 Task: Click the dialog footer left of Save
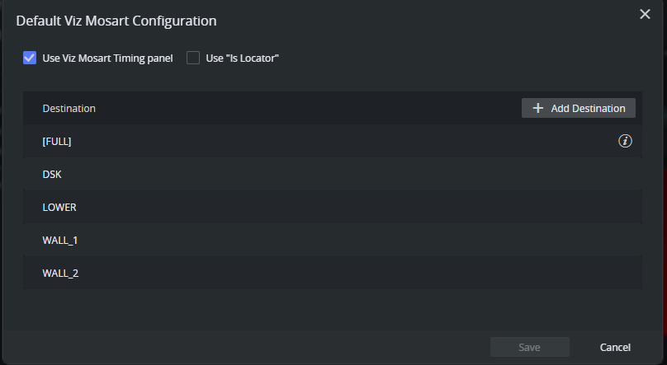pyautogui.click(x=248, y=347)
